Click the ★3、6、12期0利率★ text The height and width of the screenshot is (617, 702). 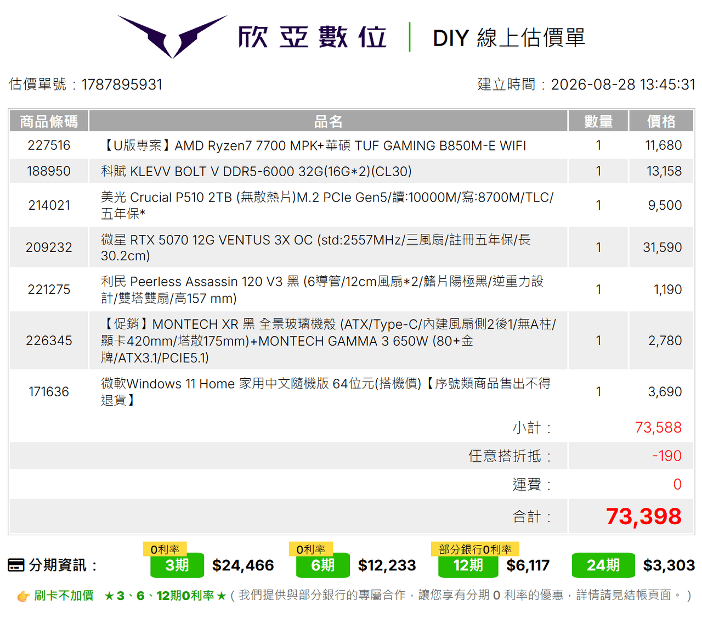[x=165, y=596]
